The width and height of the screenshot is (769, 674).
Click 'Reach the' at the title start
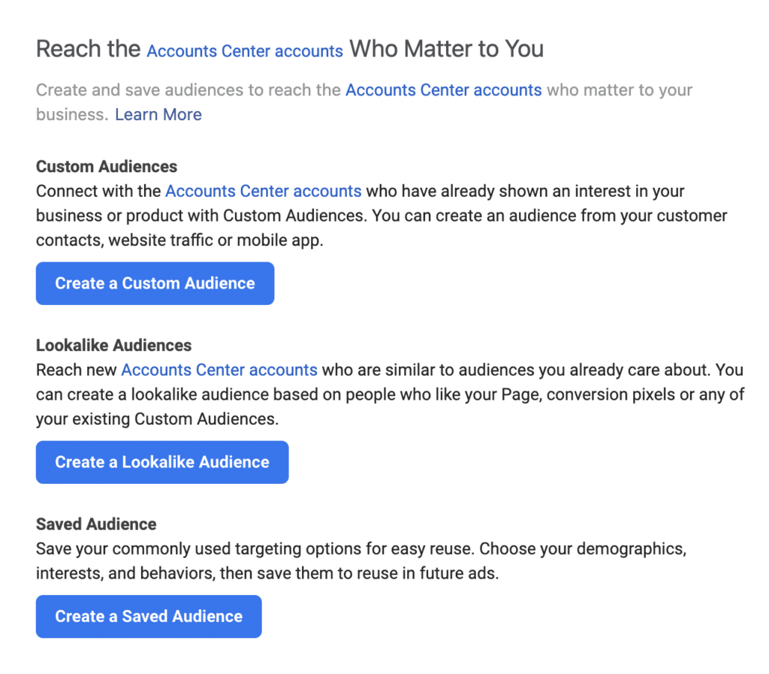88,50
